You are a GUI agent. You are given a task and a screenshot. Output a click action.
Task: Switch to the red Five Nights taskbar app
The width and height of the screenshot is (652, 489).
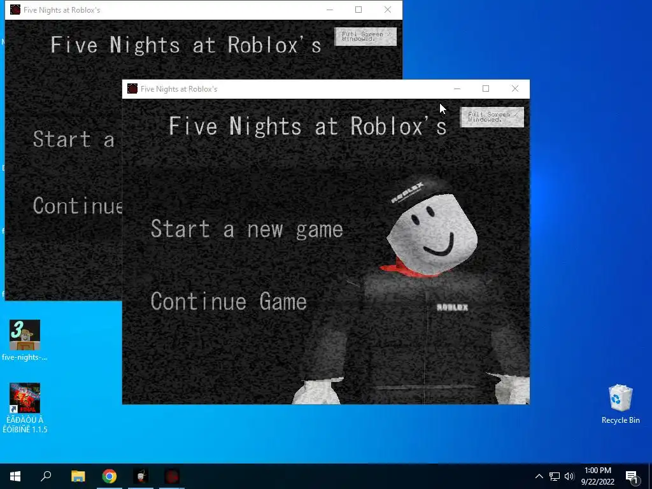tap(172, 476)
